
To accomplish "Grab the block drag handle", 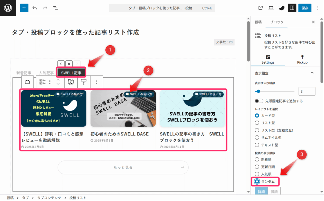I will tap(50, 82).
